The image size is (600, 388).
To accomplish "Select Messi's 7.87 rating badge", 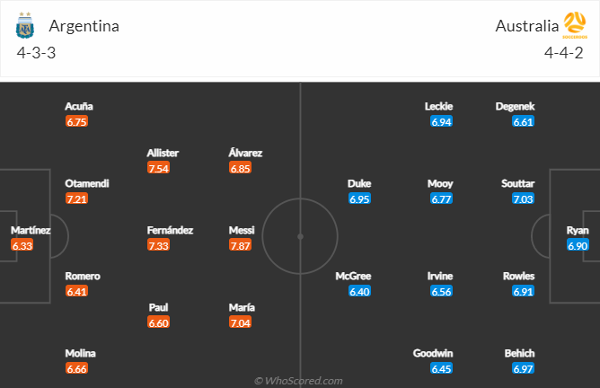I will click(241, 245).
